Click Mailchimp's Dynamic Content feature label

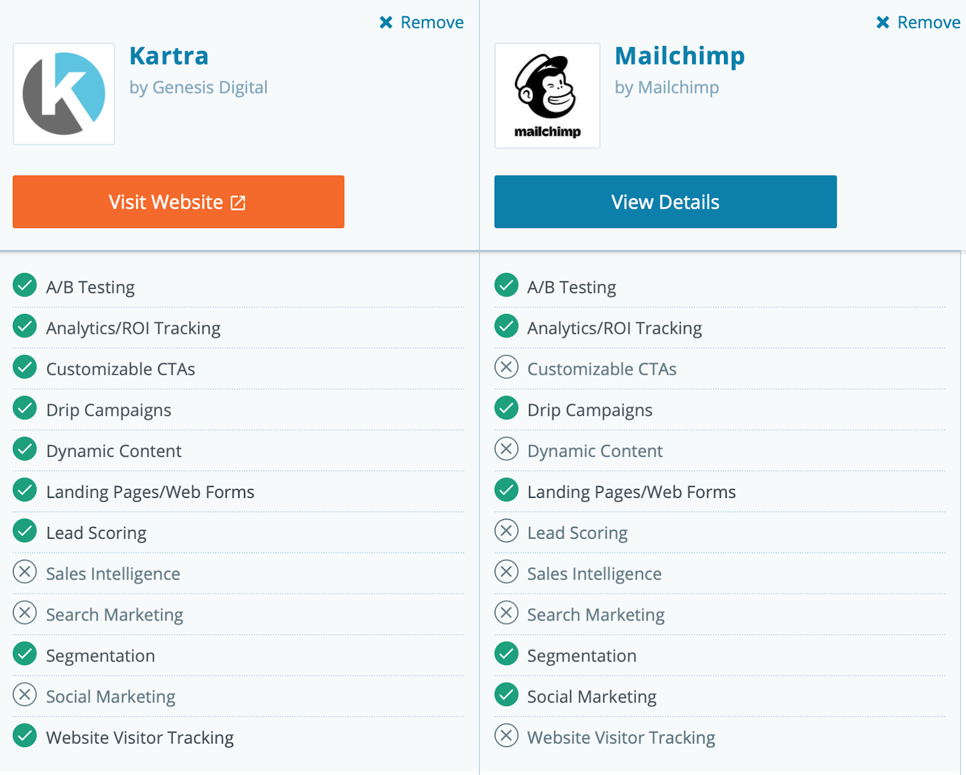click(595, 451)
